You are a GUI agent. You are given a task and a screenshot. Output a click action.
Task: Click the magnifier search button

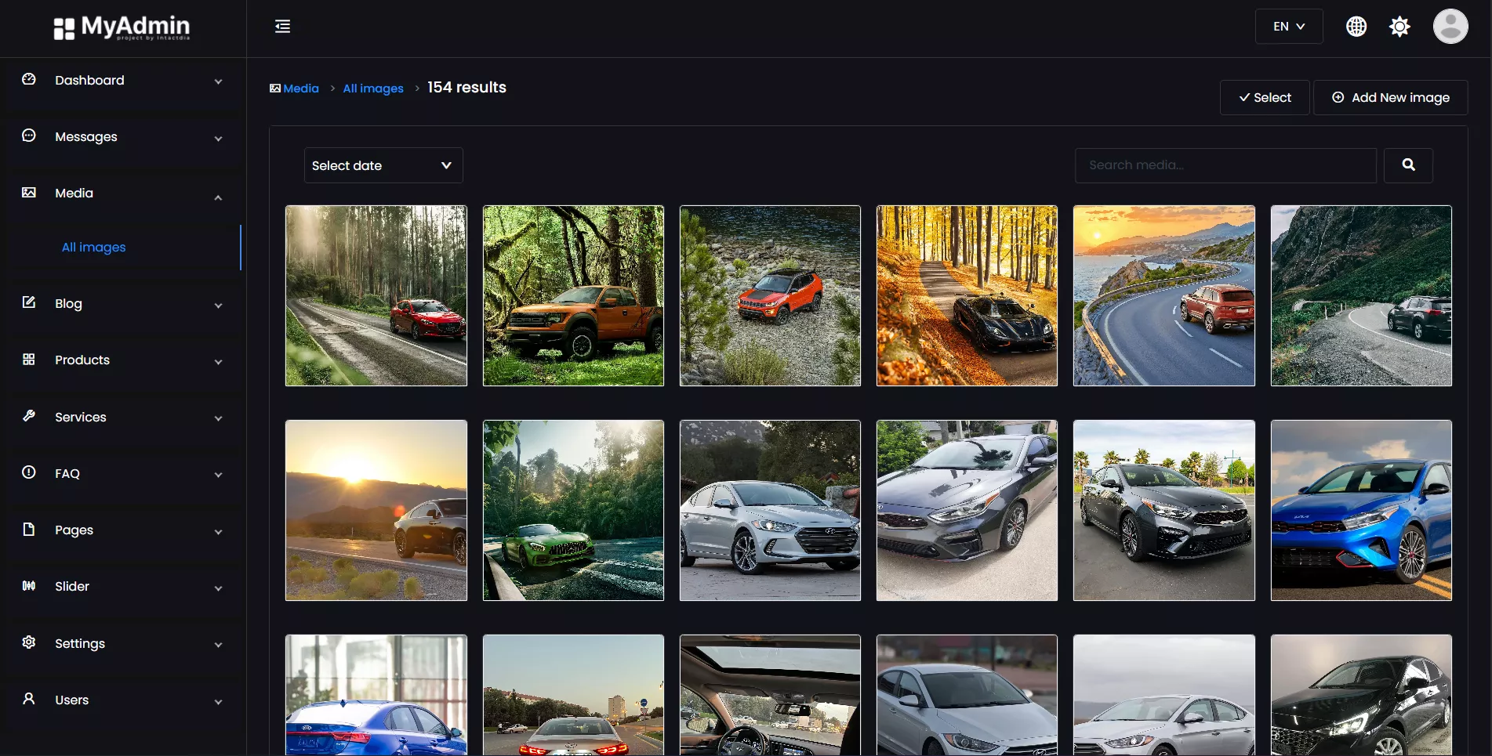[x=1407, y=165]
